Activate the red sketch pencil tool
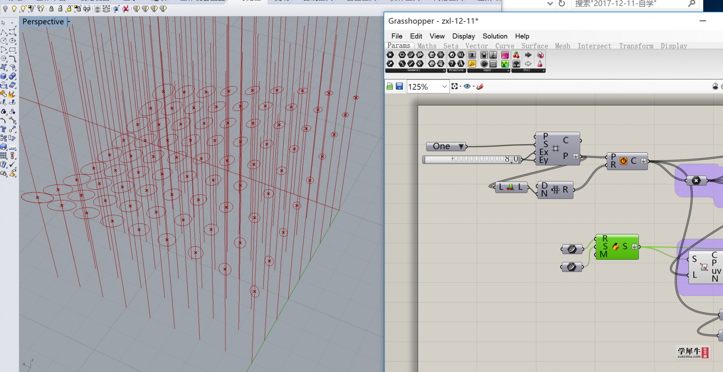The image size is (723, 372). tap(480, 86)
